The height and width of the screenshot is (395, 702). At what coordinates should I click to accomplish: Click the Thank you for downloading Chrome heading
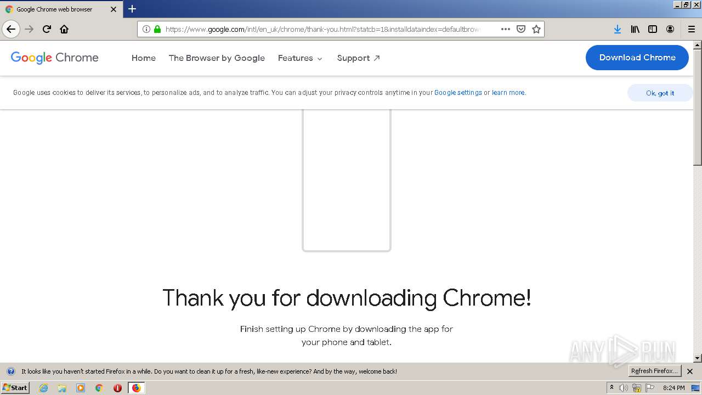pos(347,298)
